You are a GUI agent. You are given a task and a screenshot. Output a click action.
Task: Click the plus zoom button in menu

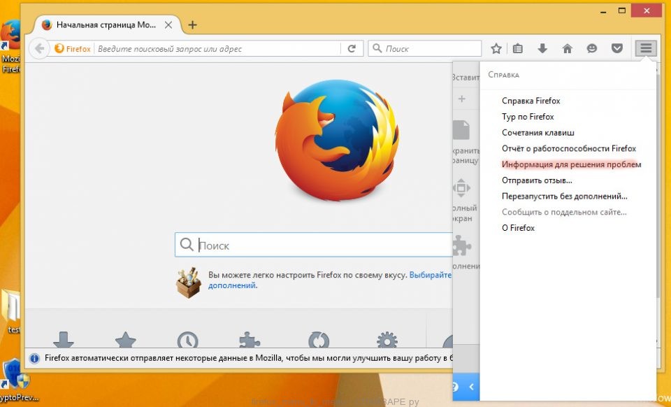462,99
